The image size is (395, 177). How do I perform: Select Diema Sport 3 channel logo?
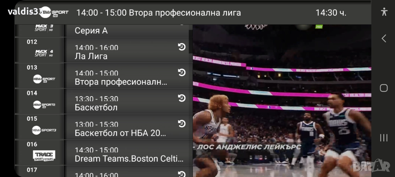(44, 130)
